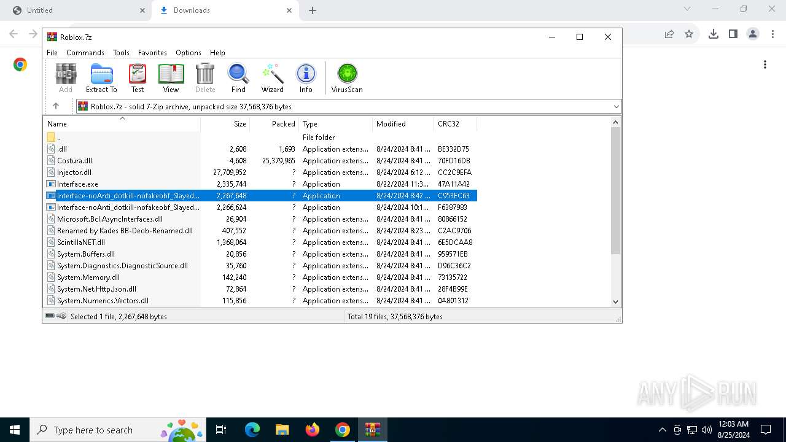This screenshot has height=442, width=786.
Task: Select the System.Buffers.dll file
Action: [260, 254]
